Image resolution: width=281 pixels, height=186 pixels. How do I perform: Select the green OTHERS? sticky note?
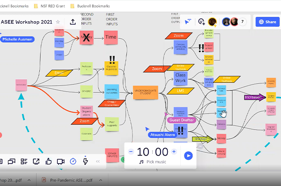(86, 91)
